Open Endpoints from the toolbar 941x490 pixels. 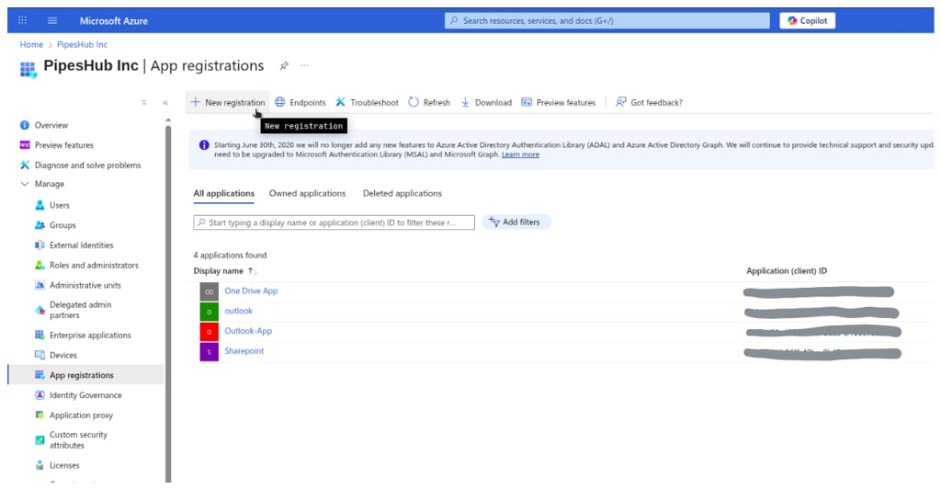point(300,103)
